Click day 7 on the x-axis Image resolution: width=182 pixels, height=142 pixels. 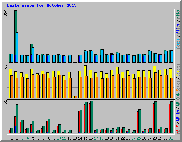pyautogui.click(x=44, y=138)
